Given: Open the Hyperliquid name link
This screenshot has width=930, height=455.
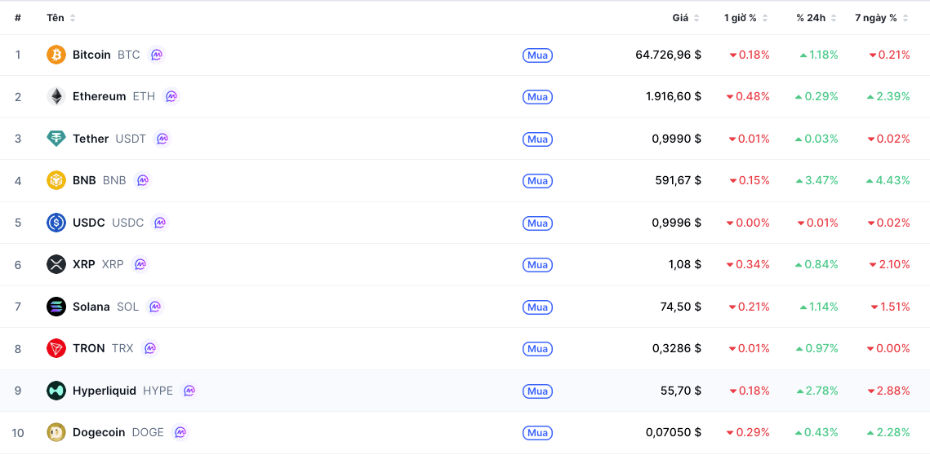Looking at the screenshot, I should (x=105, y=391).
